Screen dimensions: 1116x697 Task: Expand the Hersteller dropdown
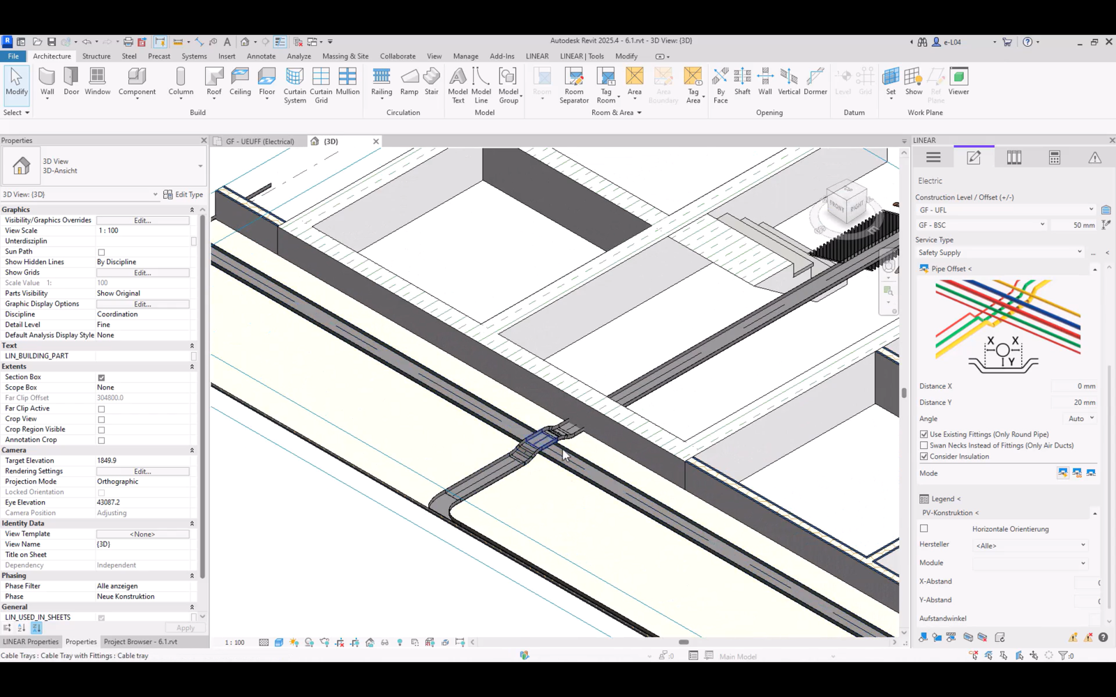tap(1030, 545)
